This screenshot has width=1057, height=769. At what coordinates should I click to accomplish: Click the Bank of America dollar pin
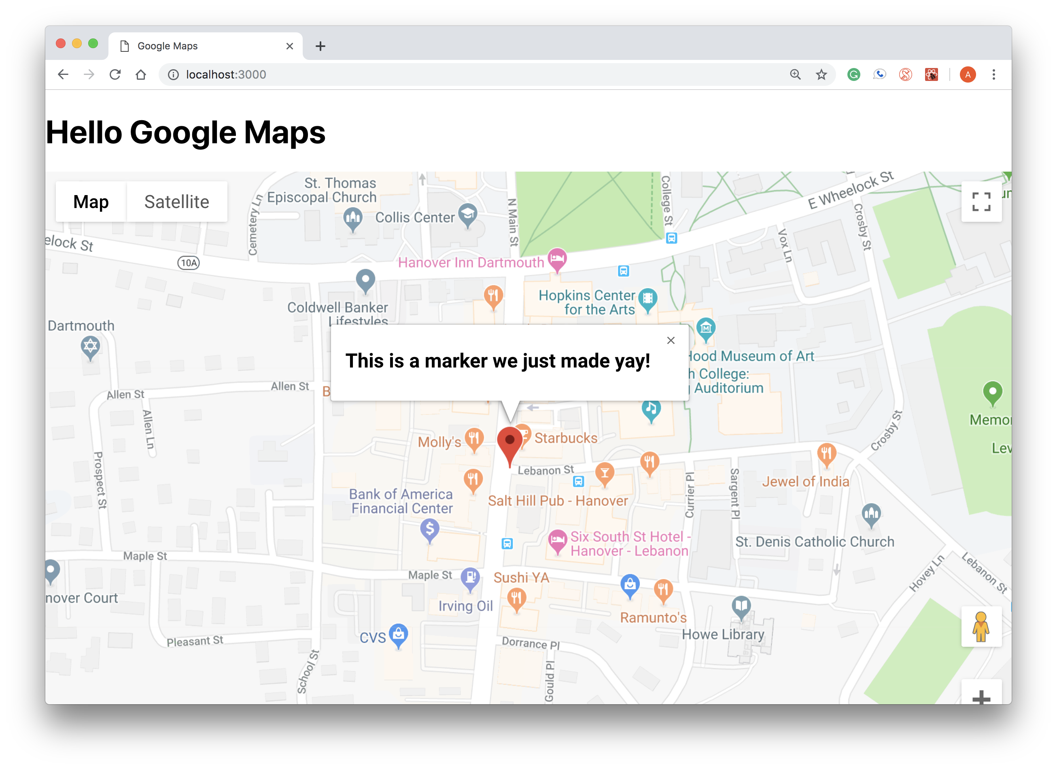click(430, 529)
